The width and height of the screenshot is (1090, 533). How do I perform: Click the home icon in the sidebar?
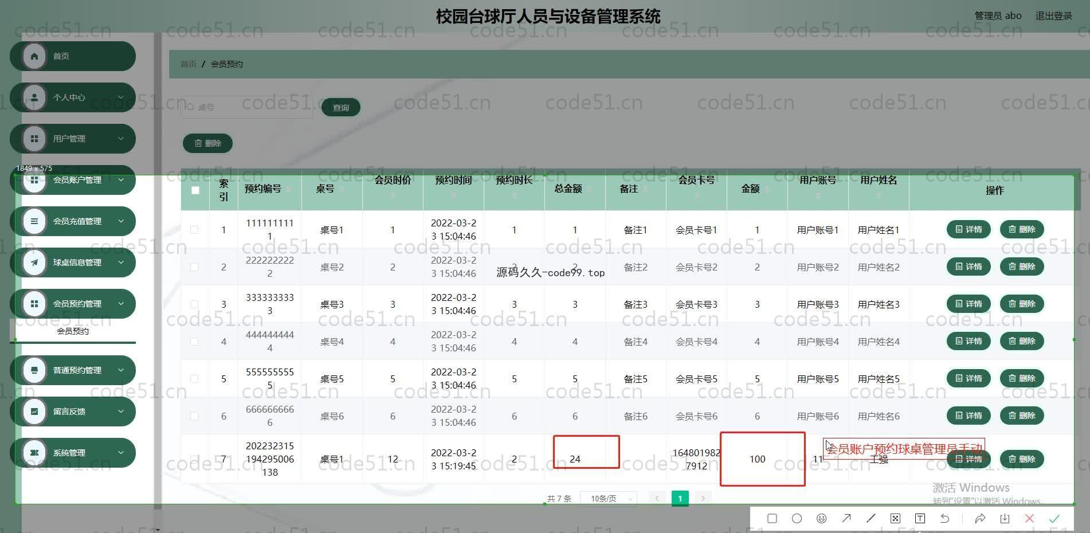click(x=34, y=56)
